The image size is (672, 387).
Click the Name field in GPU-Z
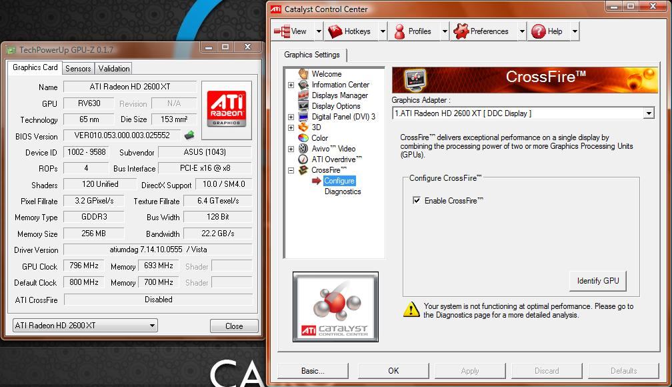pos(130,87)
